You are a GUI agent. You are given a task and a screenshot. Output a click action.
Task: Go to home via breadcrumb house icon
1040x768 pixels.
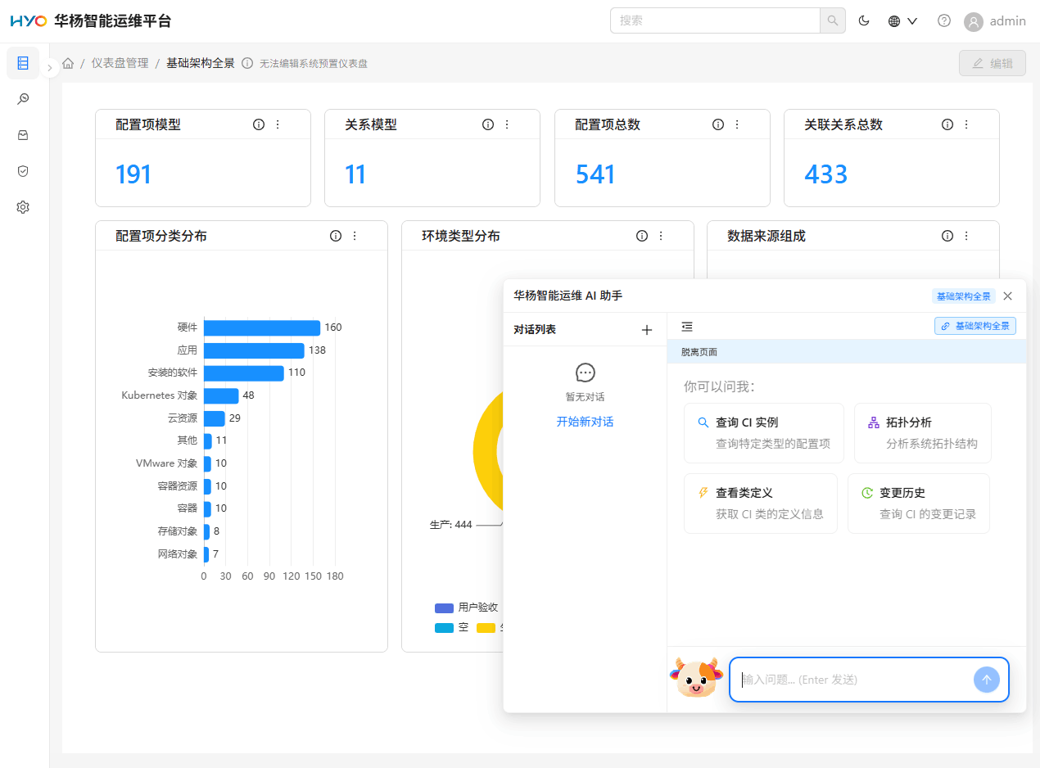click(x=68, y=63)
